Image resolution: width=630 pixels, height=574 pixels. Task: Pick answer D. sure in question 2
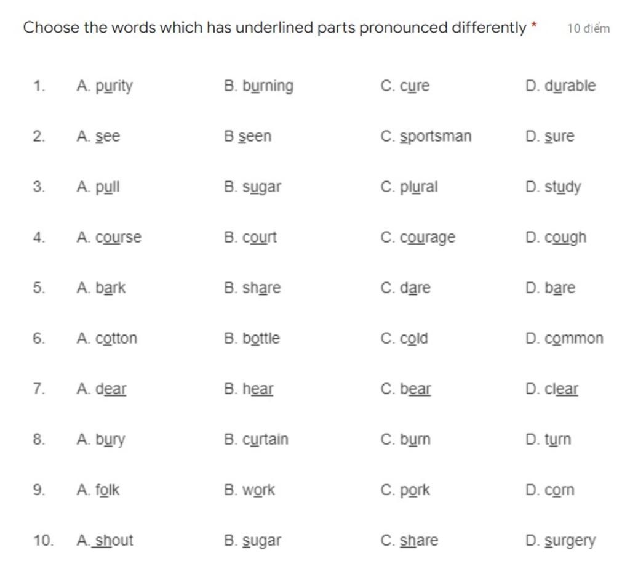(x=549, y=136)
